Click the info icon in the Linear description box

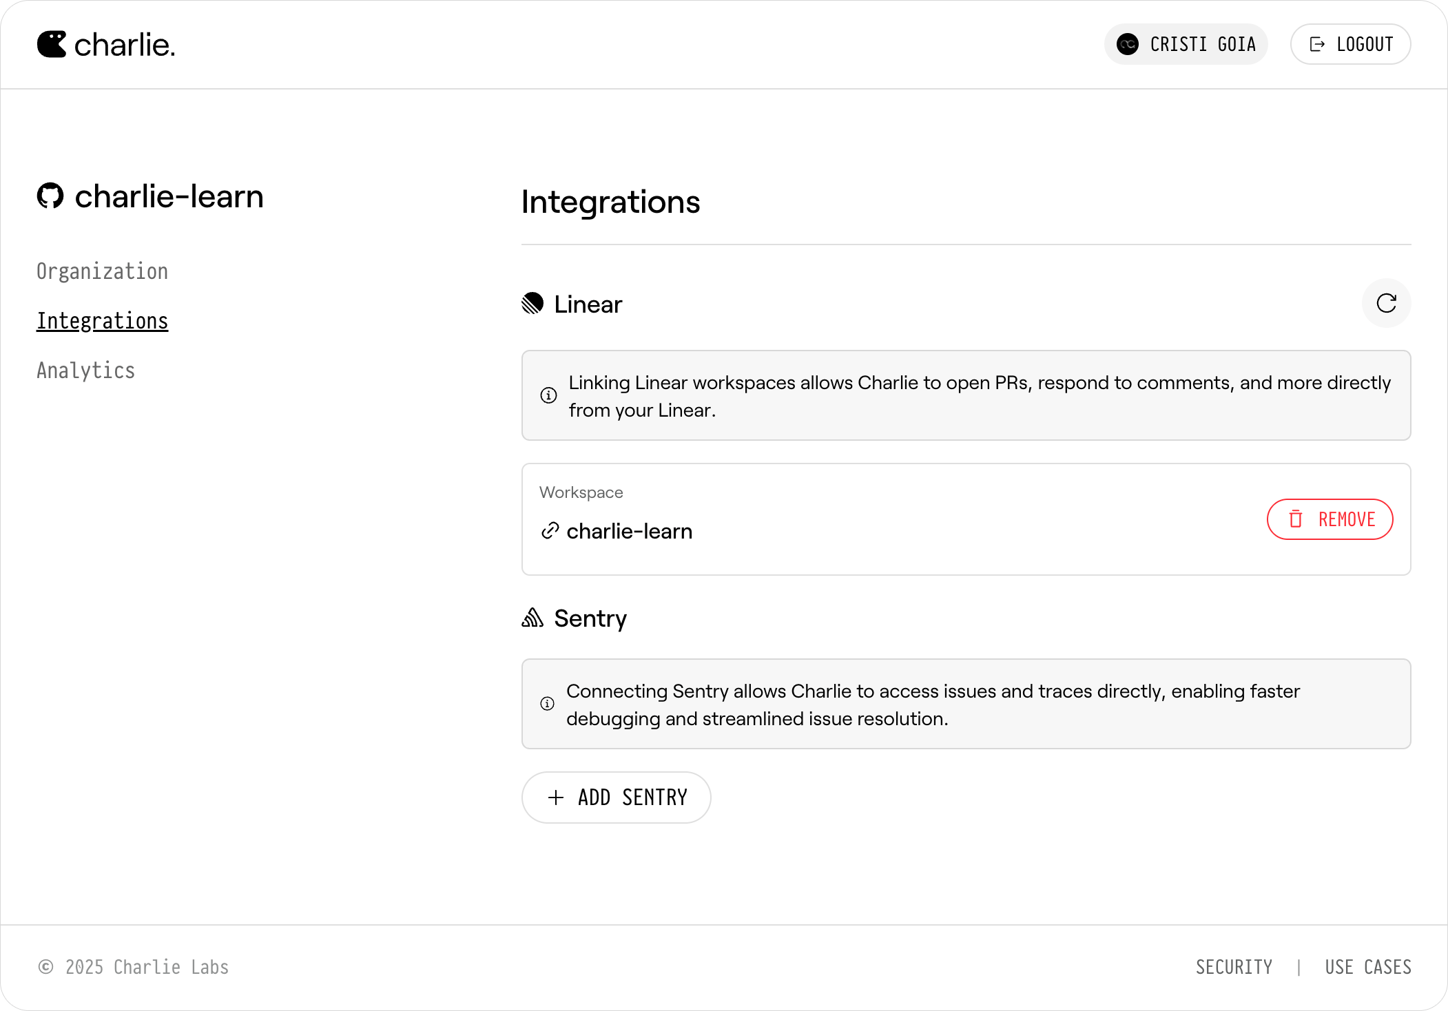[x=548, y=395]
